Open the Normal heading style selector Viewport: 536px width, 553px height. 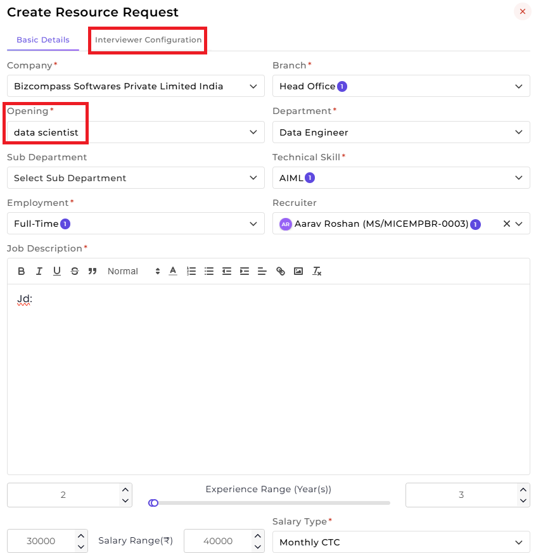[134, 271]
